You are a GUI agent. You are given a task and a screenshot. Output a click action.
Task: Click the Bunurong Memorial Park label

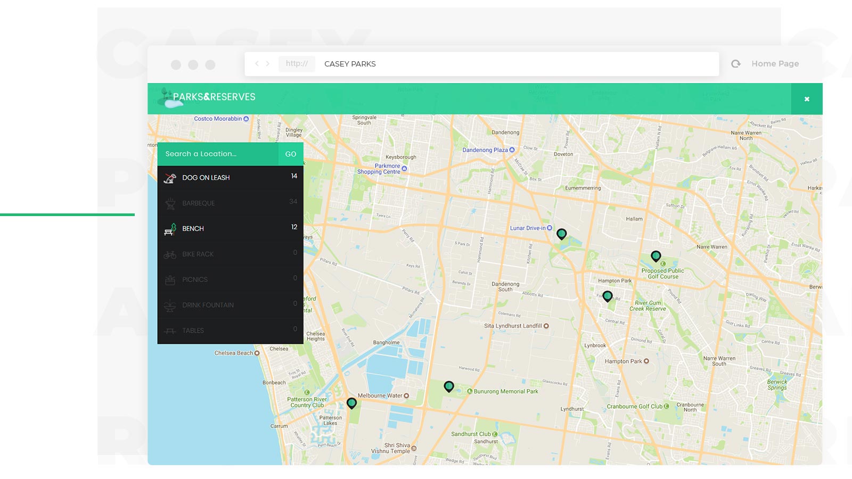pyautogui.click(x=506, y=391)
